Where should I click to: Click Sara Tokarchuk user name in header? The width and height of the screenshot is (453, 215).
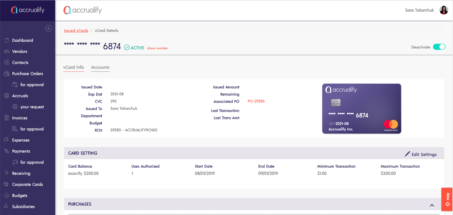[419, 10]
